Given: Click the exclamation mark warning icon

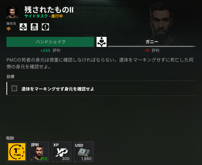Looking at the screenshot, I should (45, 27).
